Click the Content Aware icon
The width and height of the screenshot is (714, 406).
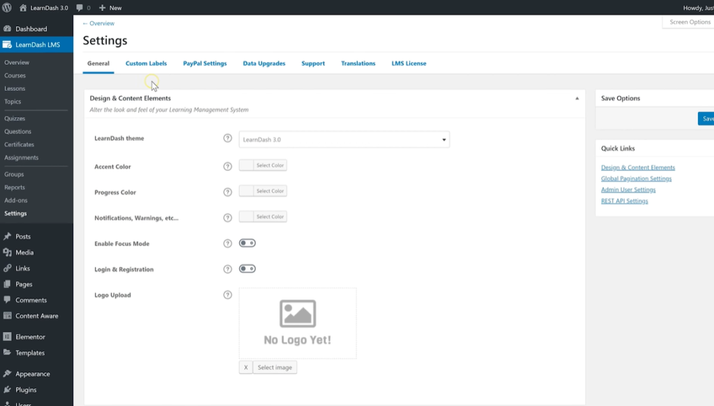click(x=7, y=316)
